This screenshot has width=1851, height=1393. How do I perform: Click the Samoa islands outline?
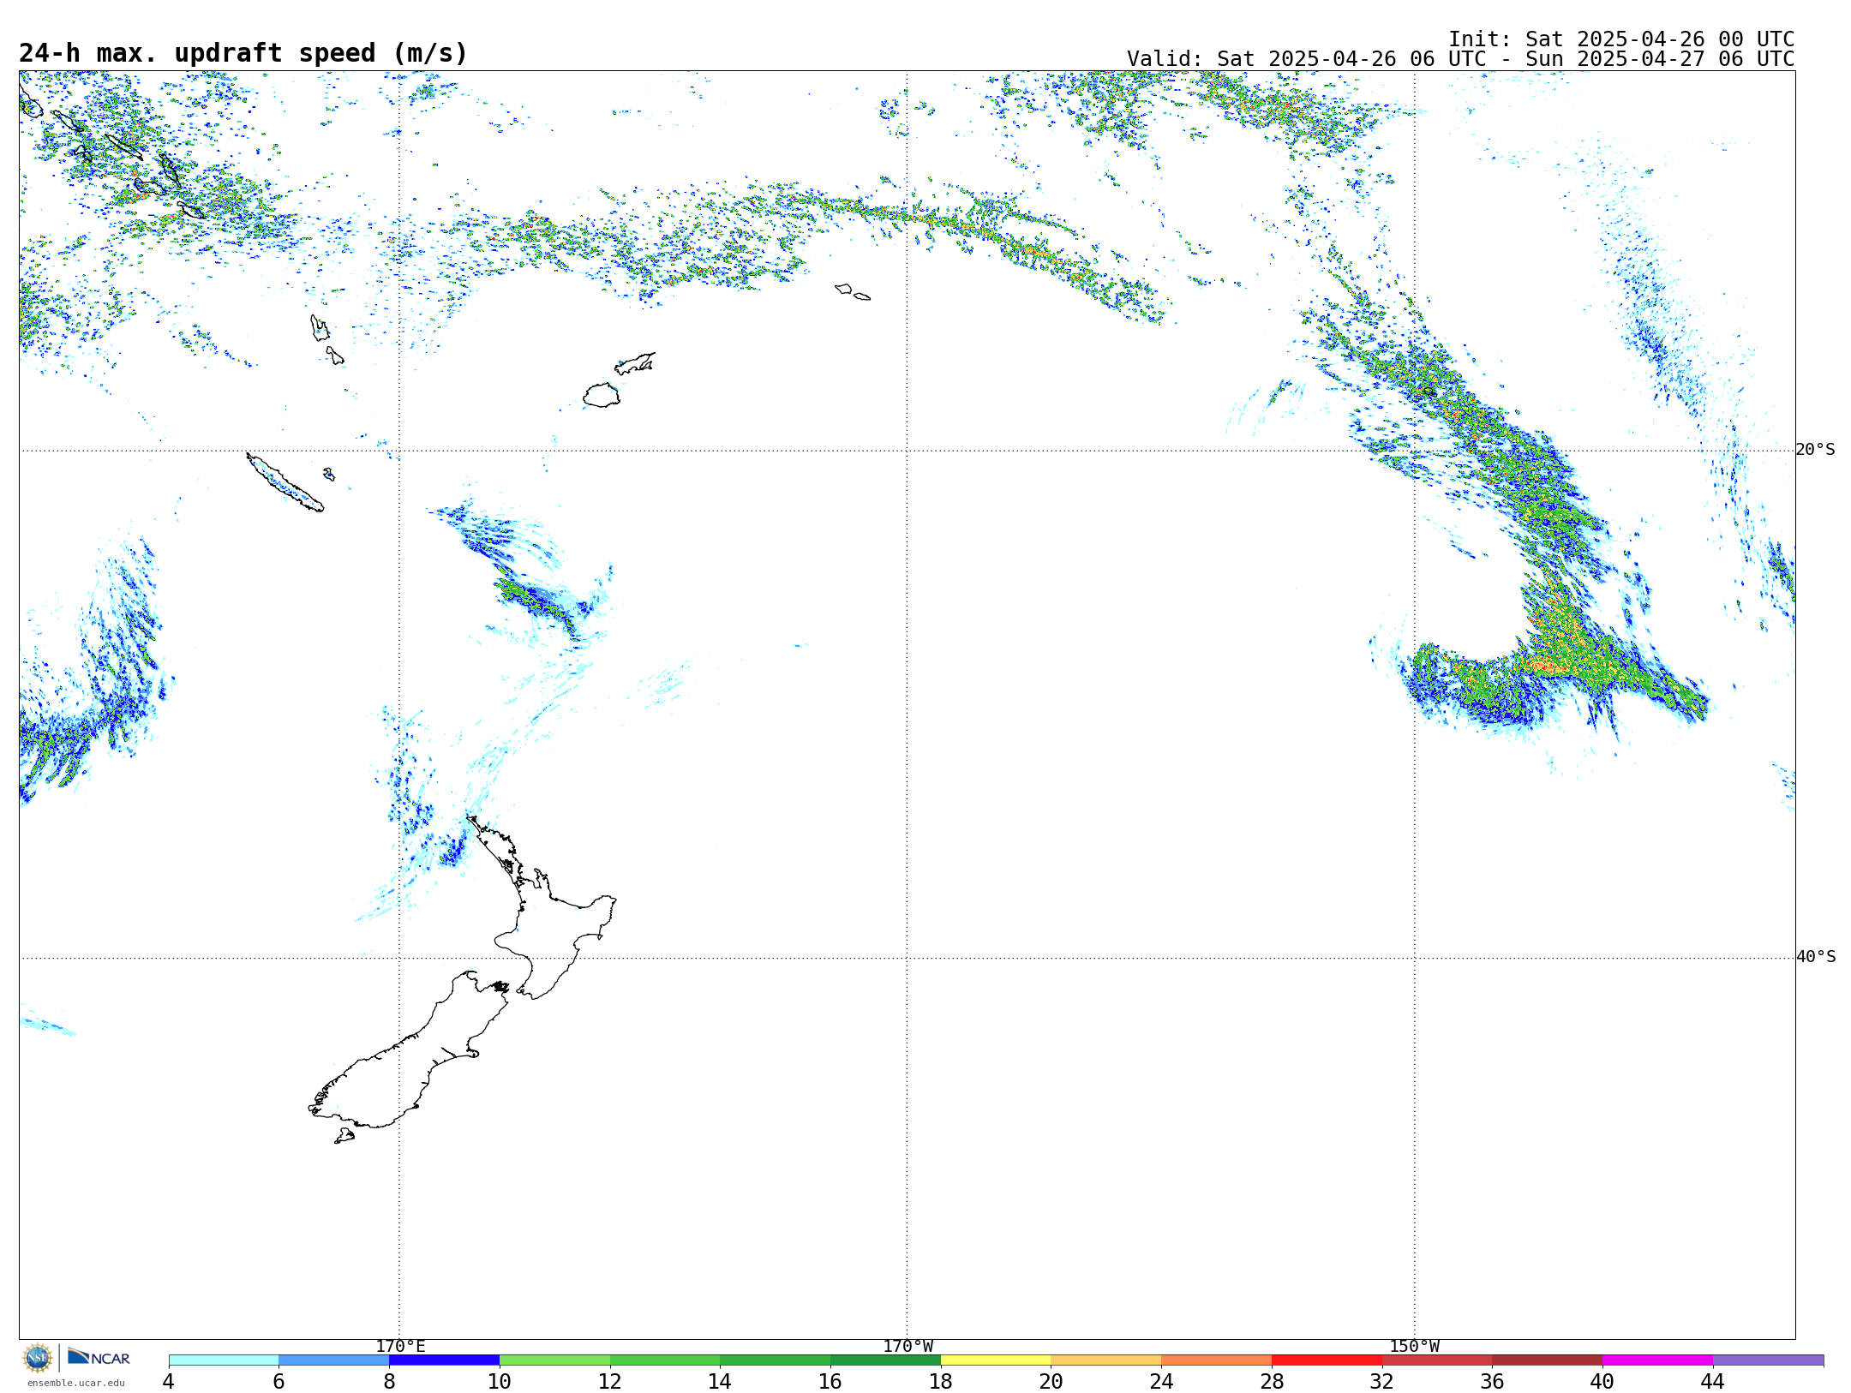tap(852, 292)
